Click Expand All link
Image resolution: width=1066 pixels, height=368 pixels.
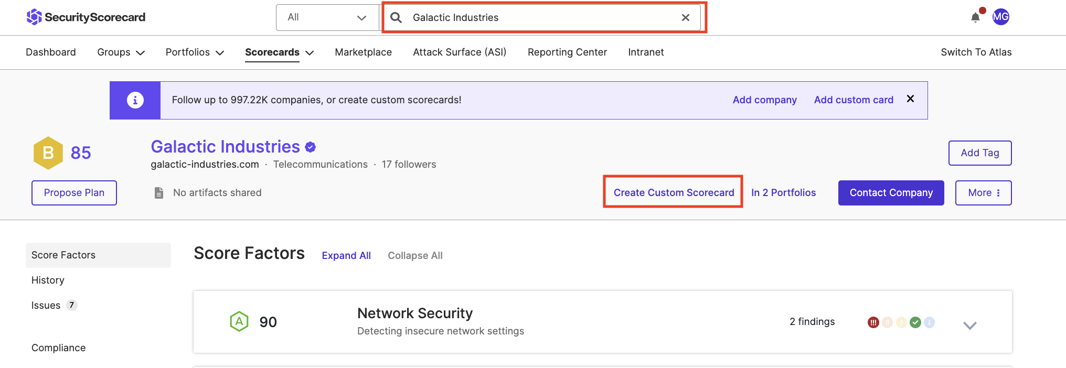click(x=346, y=255)
